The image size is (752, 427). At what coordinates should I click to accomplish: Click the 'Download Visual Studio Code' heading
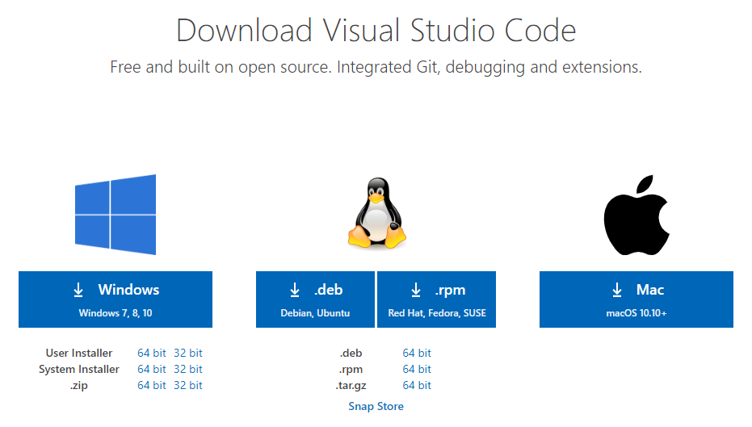pyautogui.click(x=376, y=31)
